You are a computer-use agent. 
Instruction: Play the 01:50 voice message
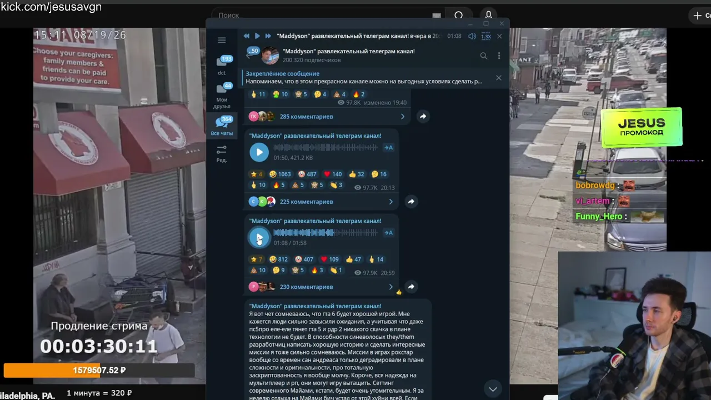pyautogui.click(x=259, y=152)
